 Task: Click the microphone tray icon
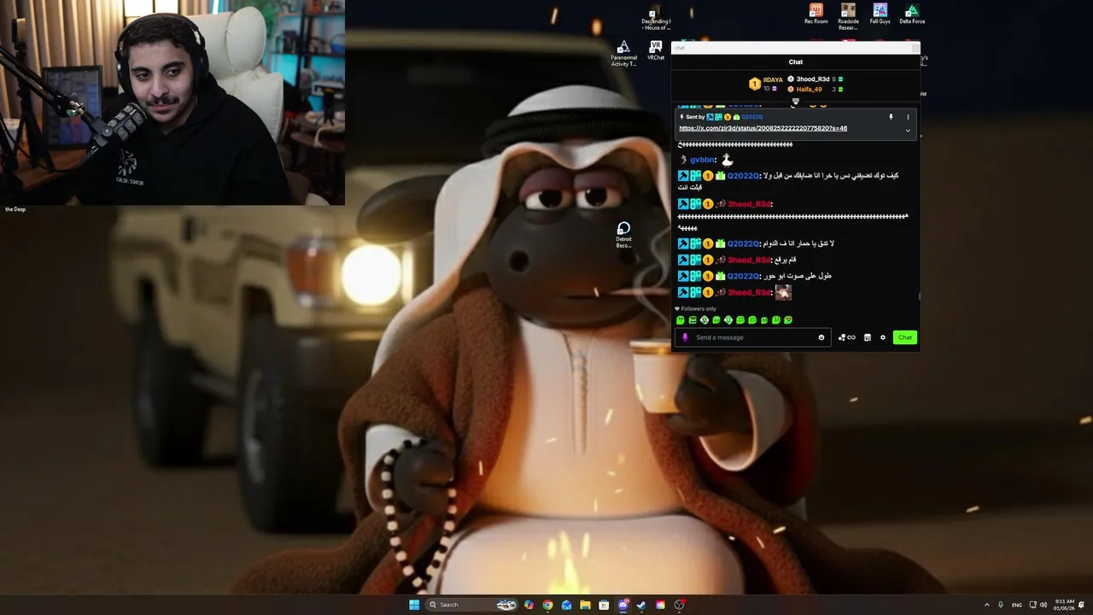tap(1001, 605)
